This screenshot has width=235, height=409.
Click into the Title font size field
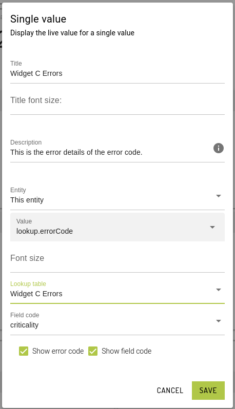click(x=117, y=100)
